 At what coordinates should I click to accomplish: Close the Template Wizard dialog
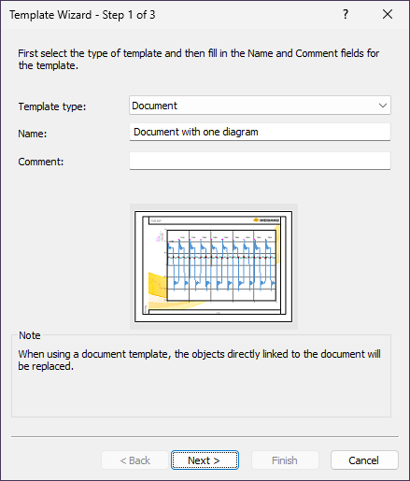pyautogui.click(x=388, y=14)
